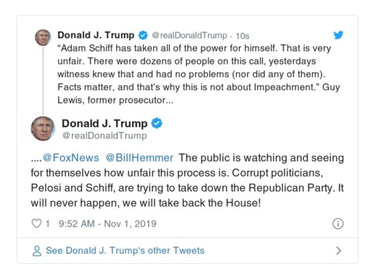Screen dimensions: 375x279
Task: Open the @realDonaldTrump handle in the parent tweet
Action: (x=190, y=36)
